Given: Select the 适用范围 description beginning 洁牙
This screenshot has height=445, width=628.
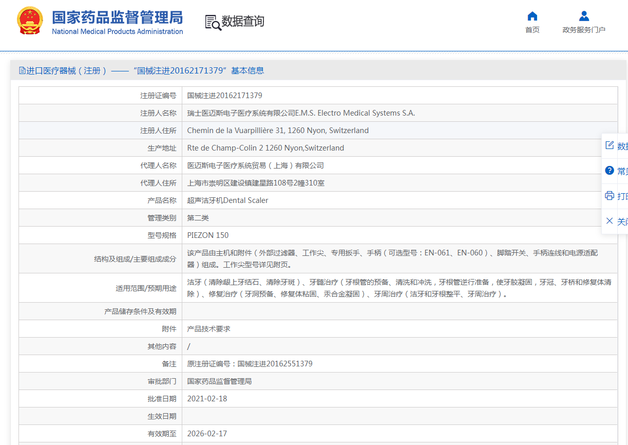Looking at the screenshot, I should coord(399,288).
